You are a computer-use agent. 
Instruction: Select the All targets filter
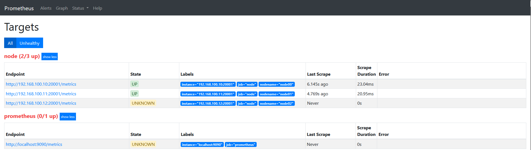tap(10, 43)
